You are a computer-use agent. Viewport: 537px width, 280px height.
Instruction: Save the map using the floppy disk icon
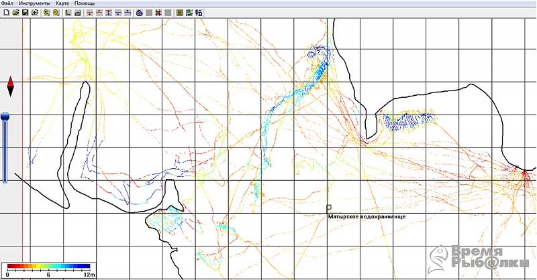25,13
